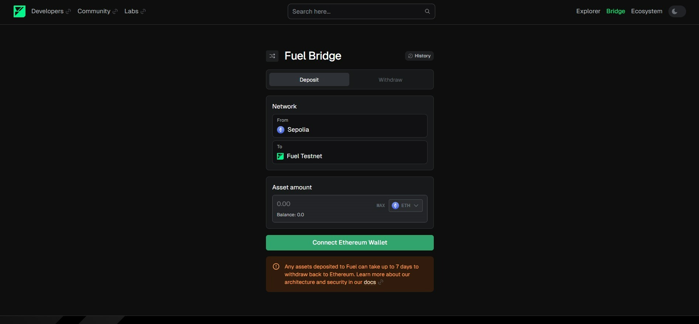Click the bridge shuffle arrows icon
This screenshot has width=699, height=324.
coord(272,56)
